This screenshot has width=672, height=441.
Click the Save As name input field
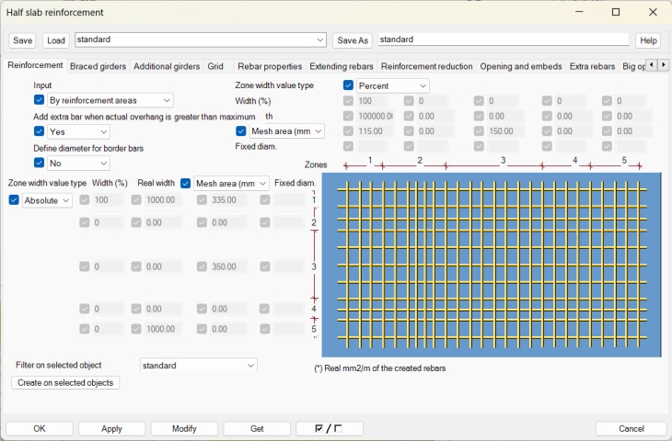pos(503,40)
